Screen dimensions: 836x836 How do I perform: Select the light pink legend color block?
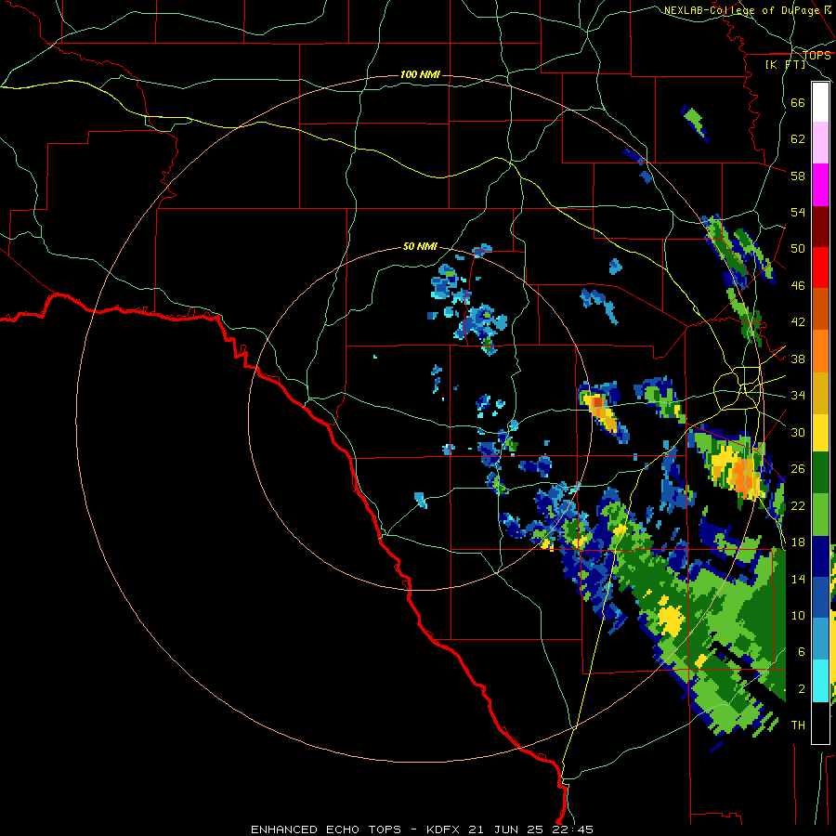tap(820, 143)
